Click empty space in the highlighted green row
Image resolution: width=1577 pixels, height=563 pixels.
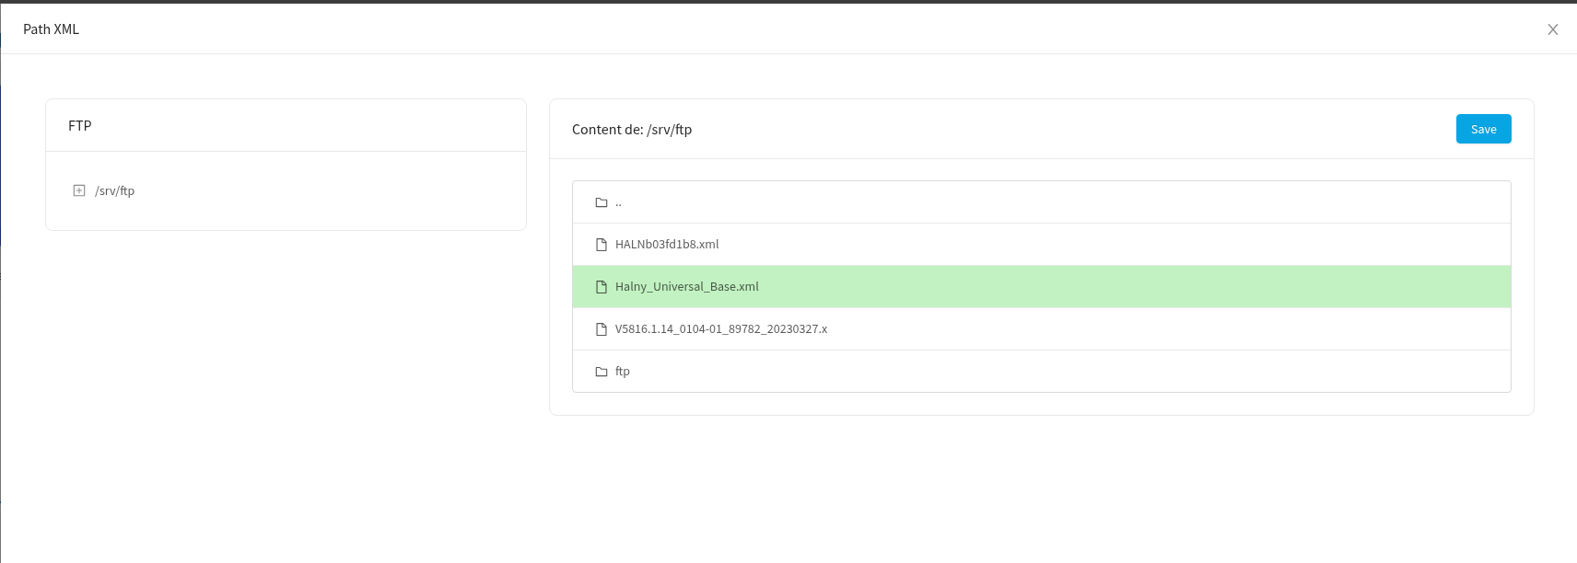point(1105,287)
